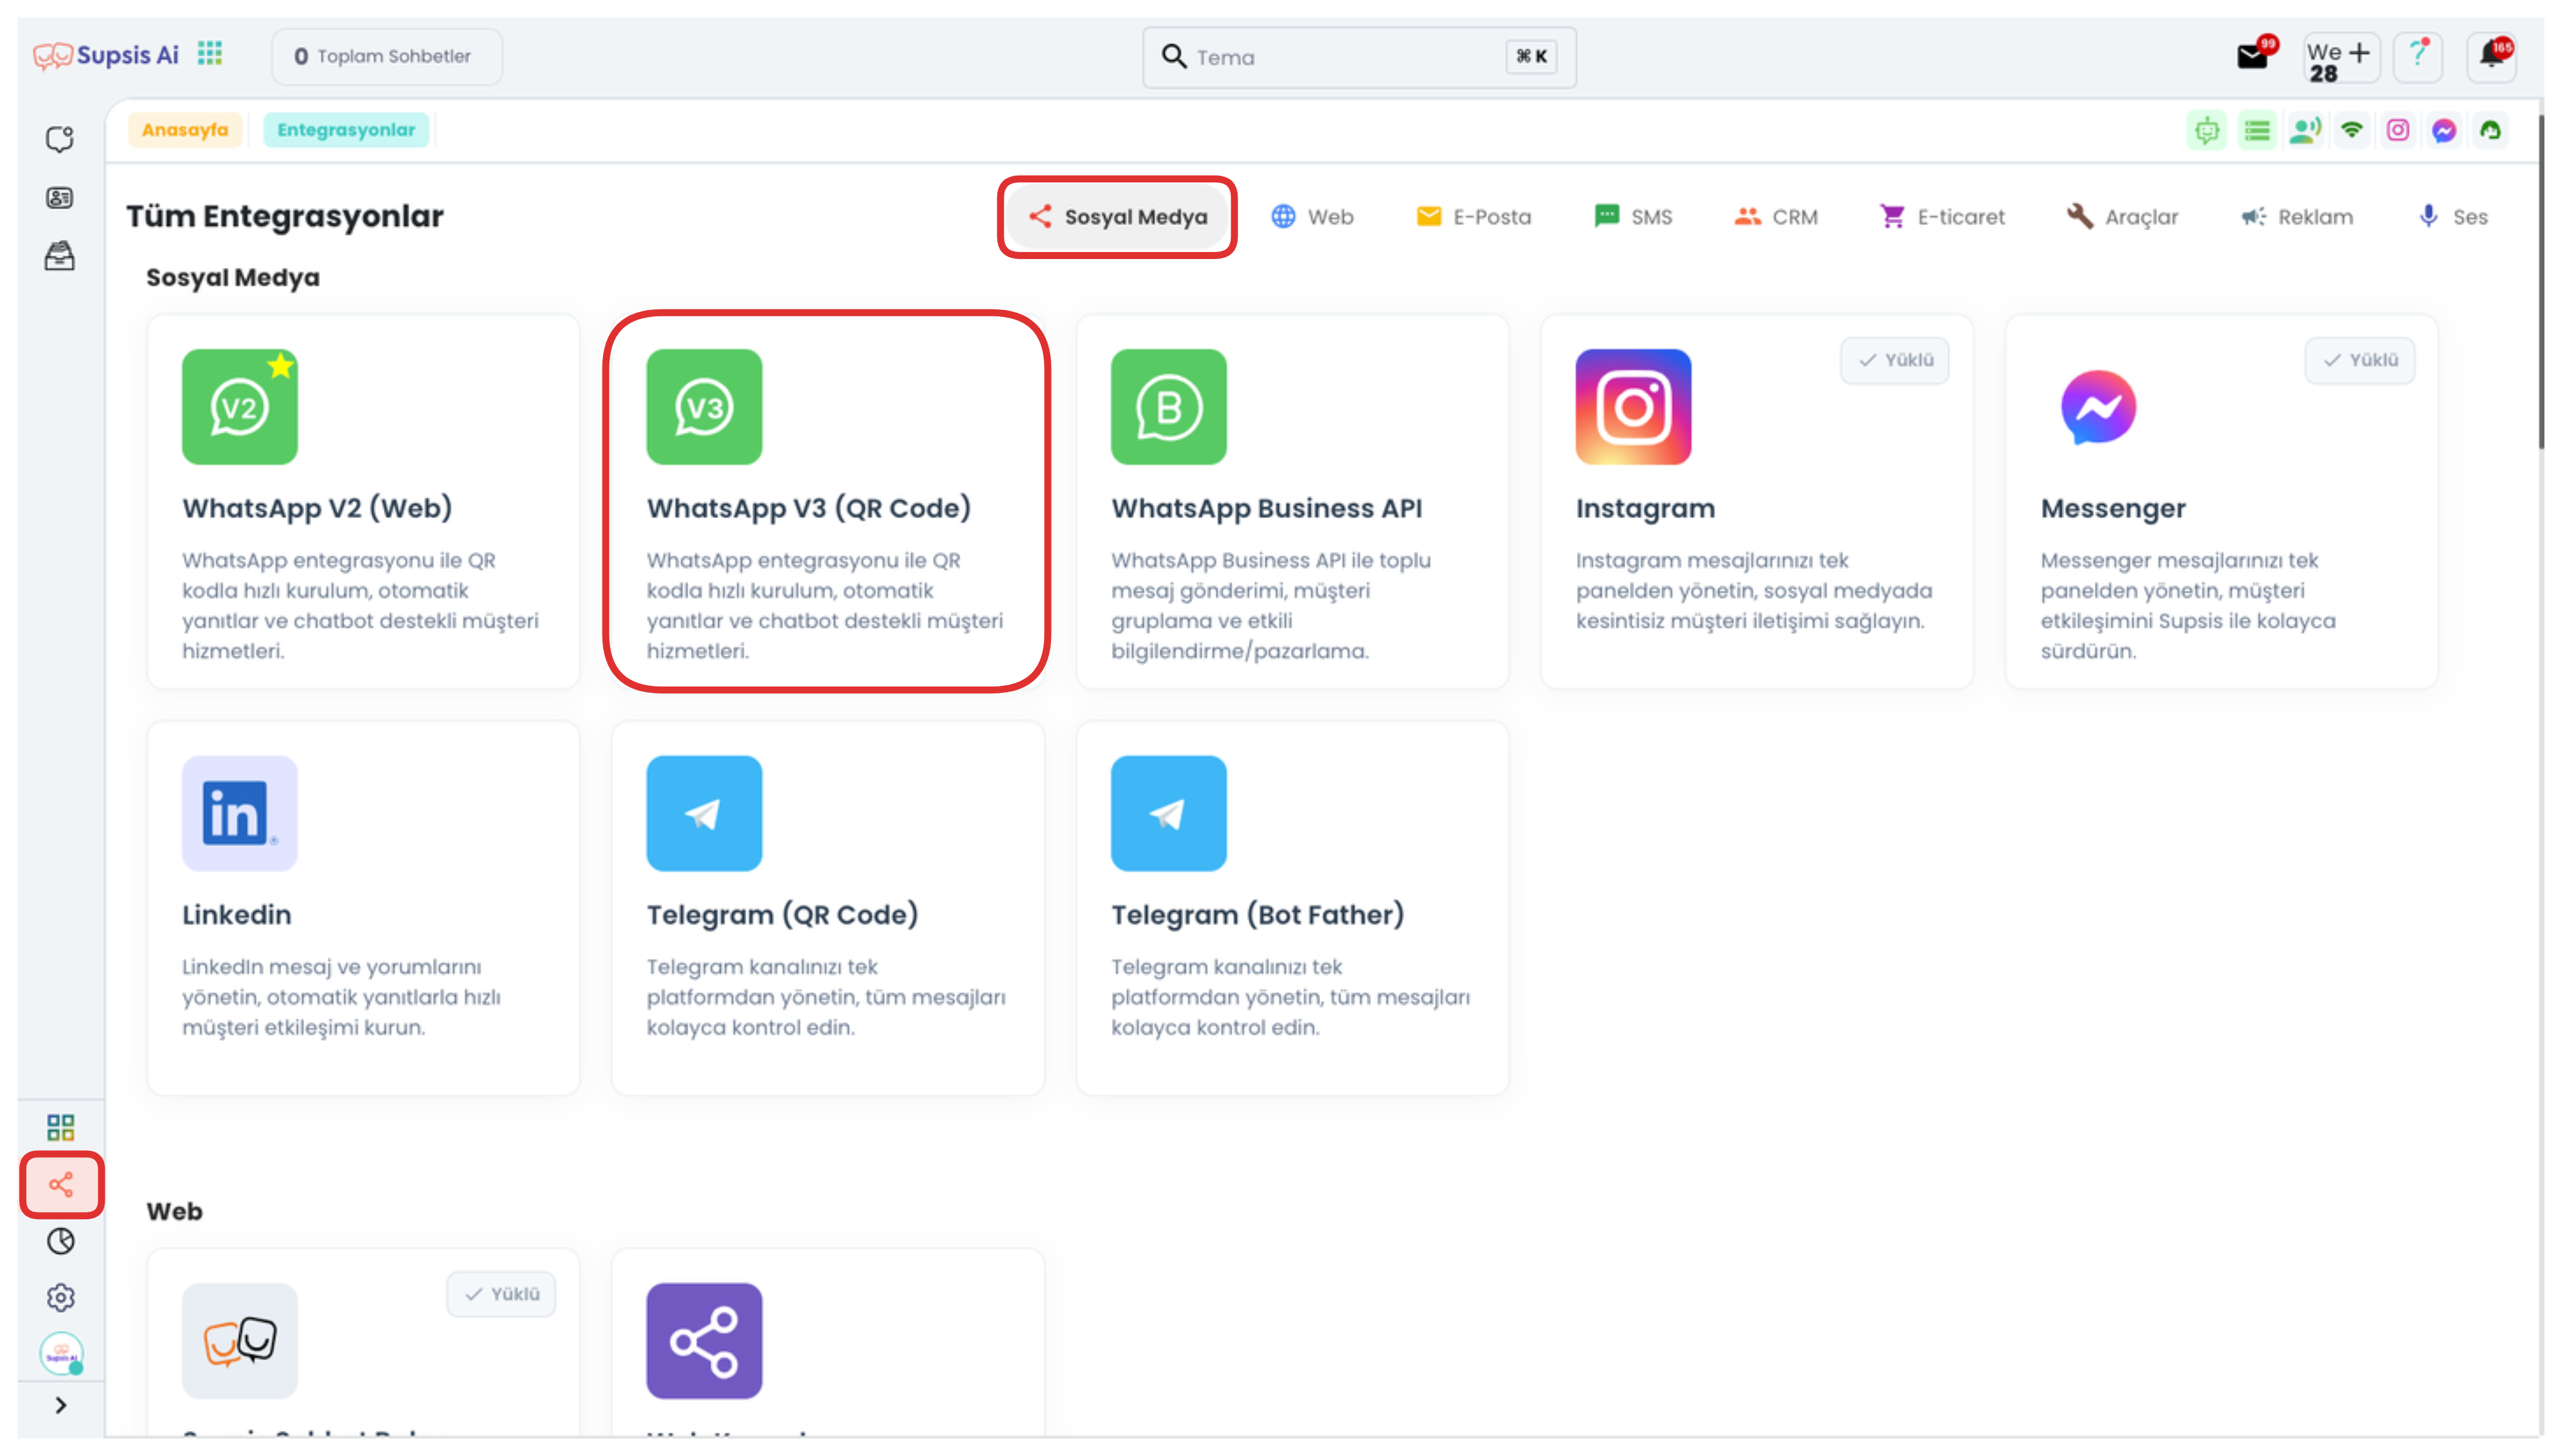Open the settings gear icon in sidebar
The image size is (2562, 1456).
pos(60,1297)
